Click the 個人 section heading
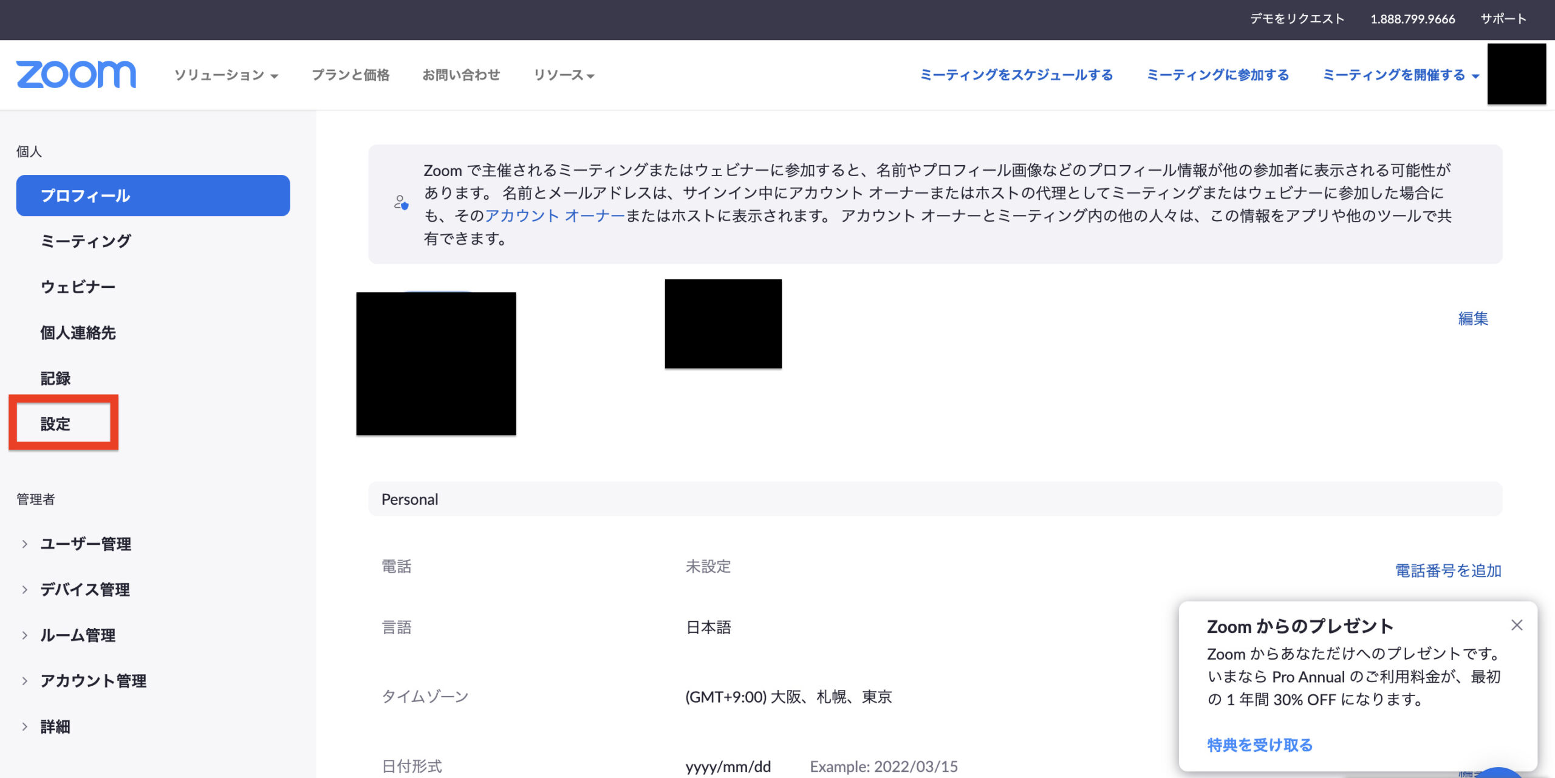This screenshot has width=1555, height=778. tap(29, 151)
